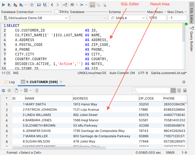Open the empty Database dropdown

coord(89,18)
